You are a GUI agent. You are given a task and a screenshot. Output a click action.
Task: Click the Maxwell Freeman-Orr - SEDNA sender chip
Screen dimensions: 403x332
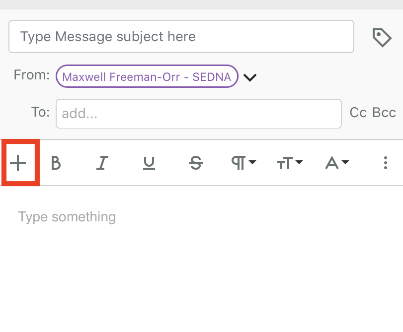point(147,77)
